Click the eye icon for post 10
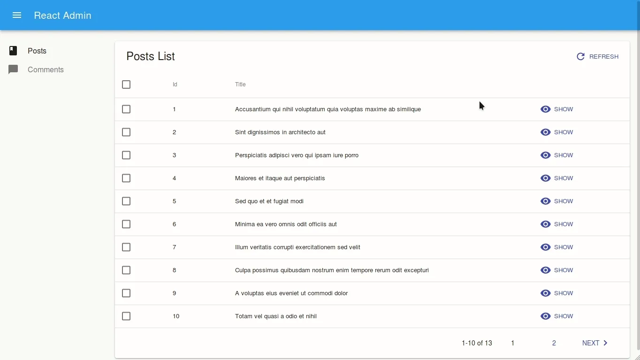 545,316
